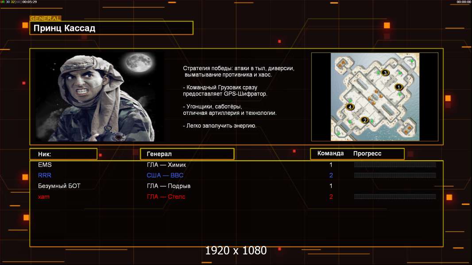The height and width of the screenshot is (265, 472).
Task: Click general США — ВВС
Action: pos(165,175)
